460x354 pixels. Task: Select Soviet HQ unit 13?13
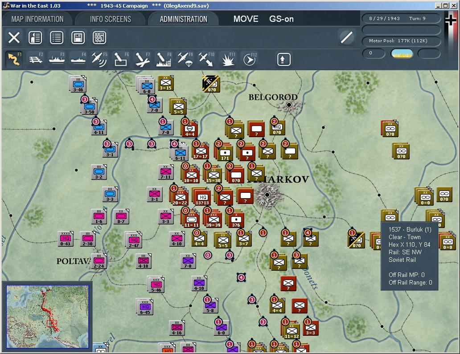tap(202, 196)
